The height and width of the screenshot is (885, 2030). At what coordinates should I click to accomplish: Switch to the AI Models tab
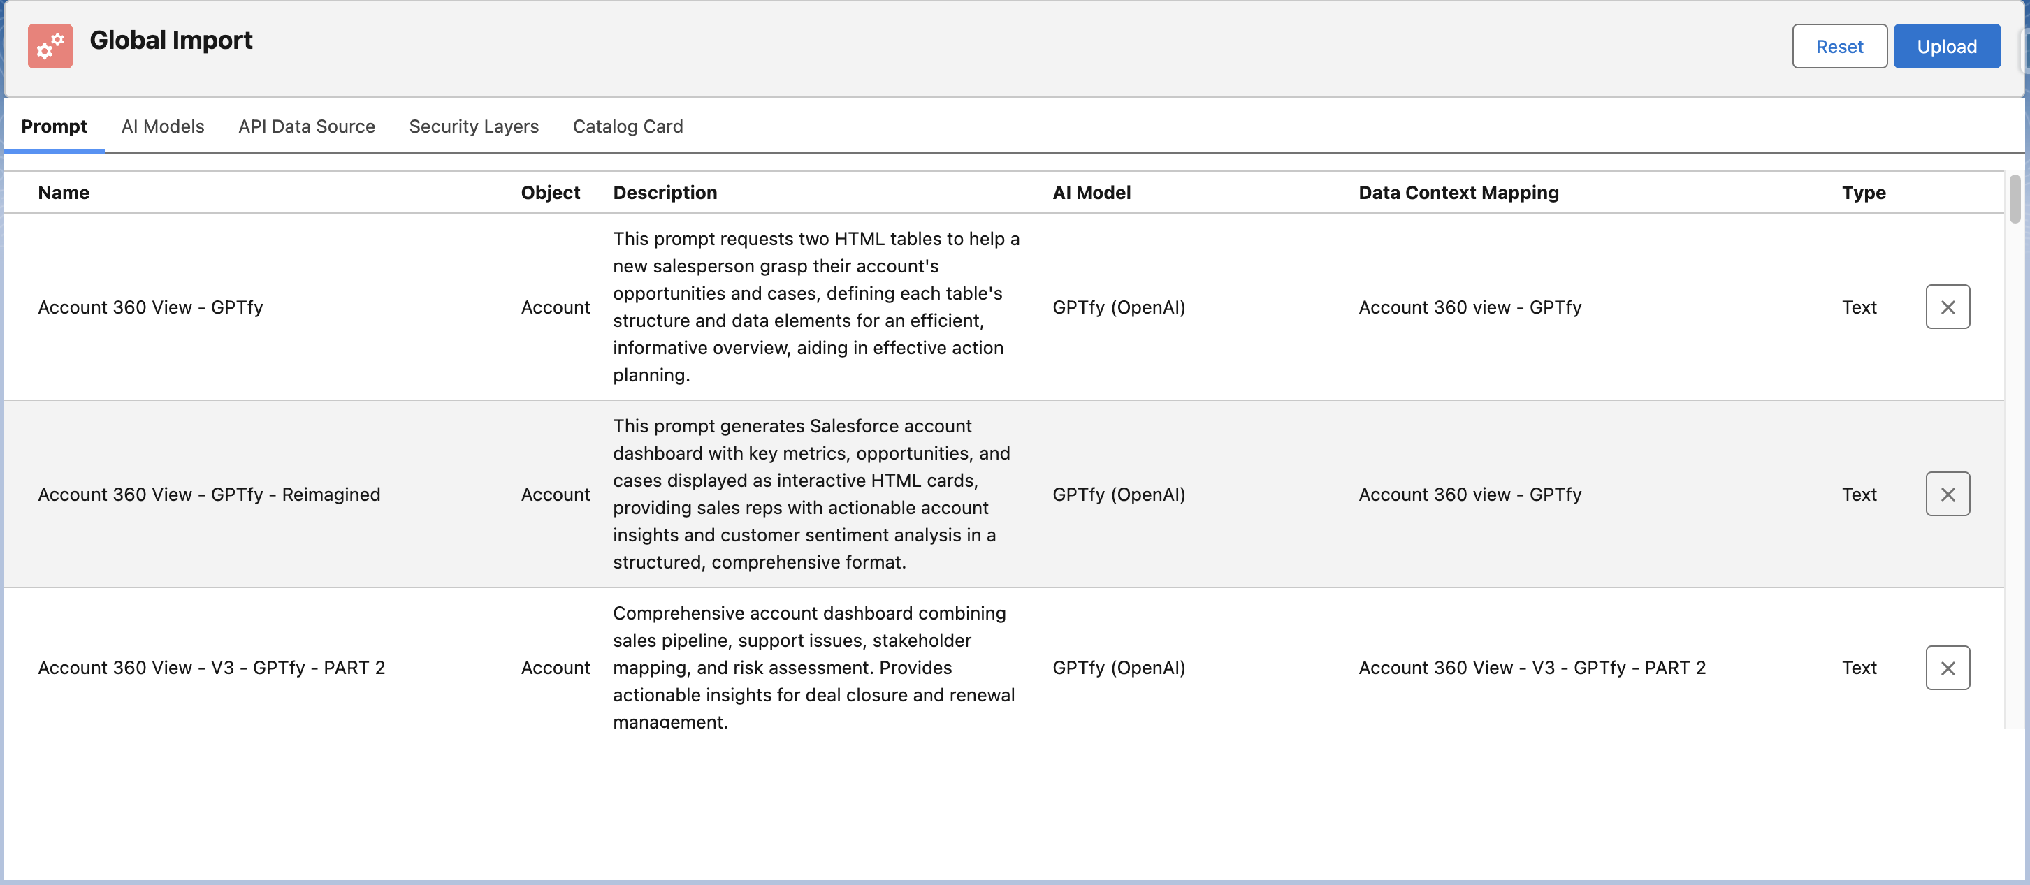[x=162, y=126]
